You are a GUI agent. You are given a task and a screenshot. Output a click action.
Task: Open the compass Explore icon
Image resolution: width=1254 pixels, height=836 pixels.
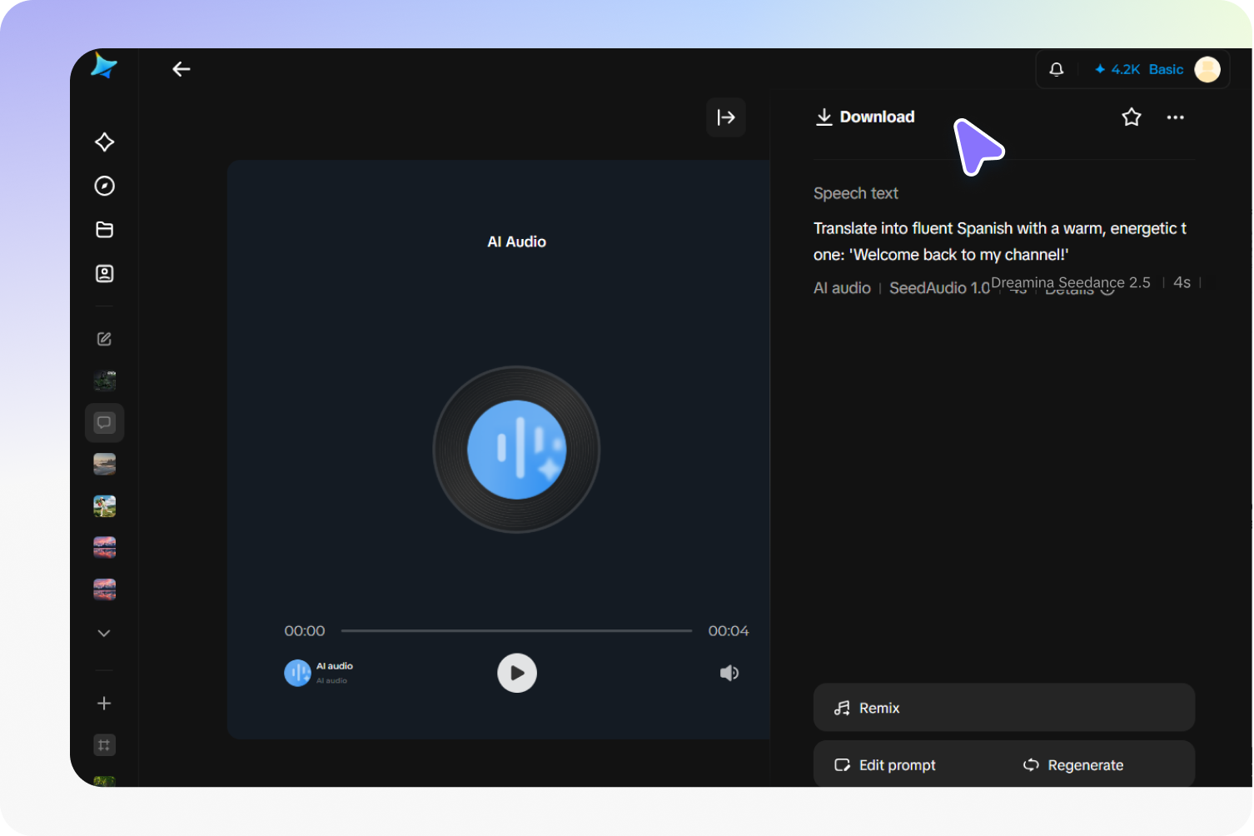104,186
